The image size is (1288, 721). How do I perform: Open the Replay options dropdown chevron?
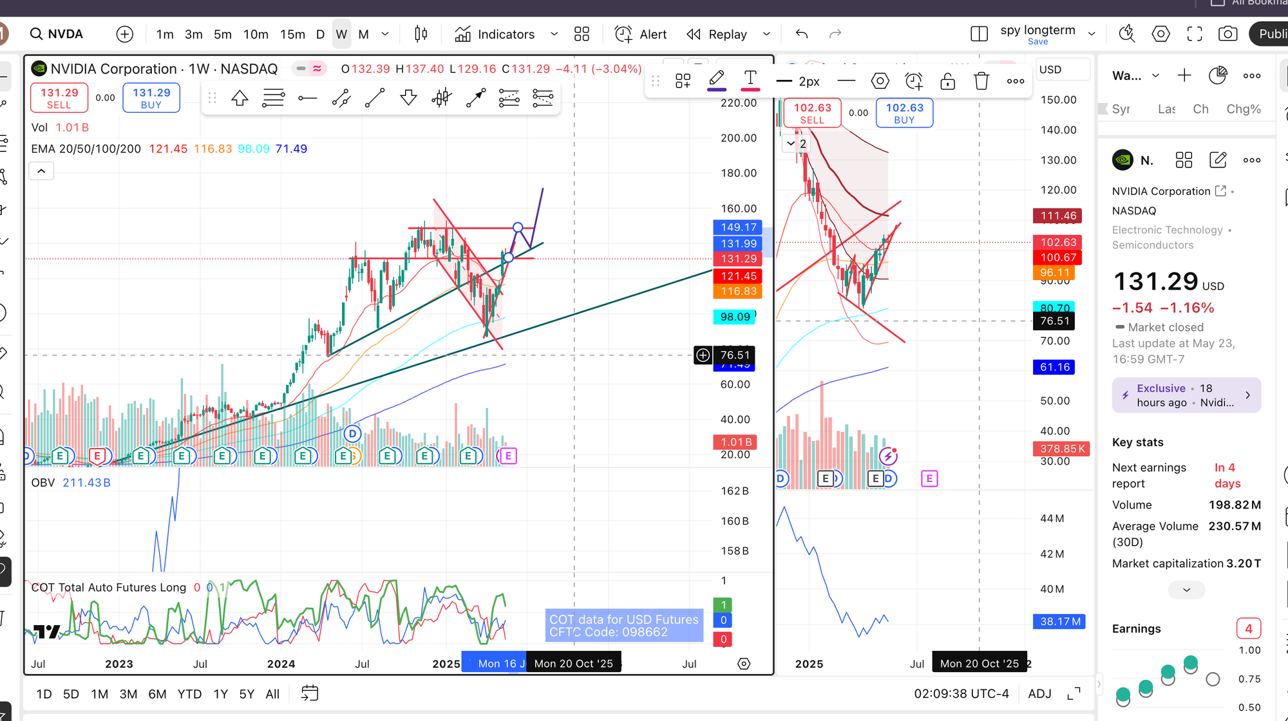(766, 34)
